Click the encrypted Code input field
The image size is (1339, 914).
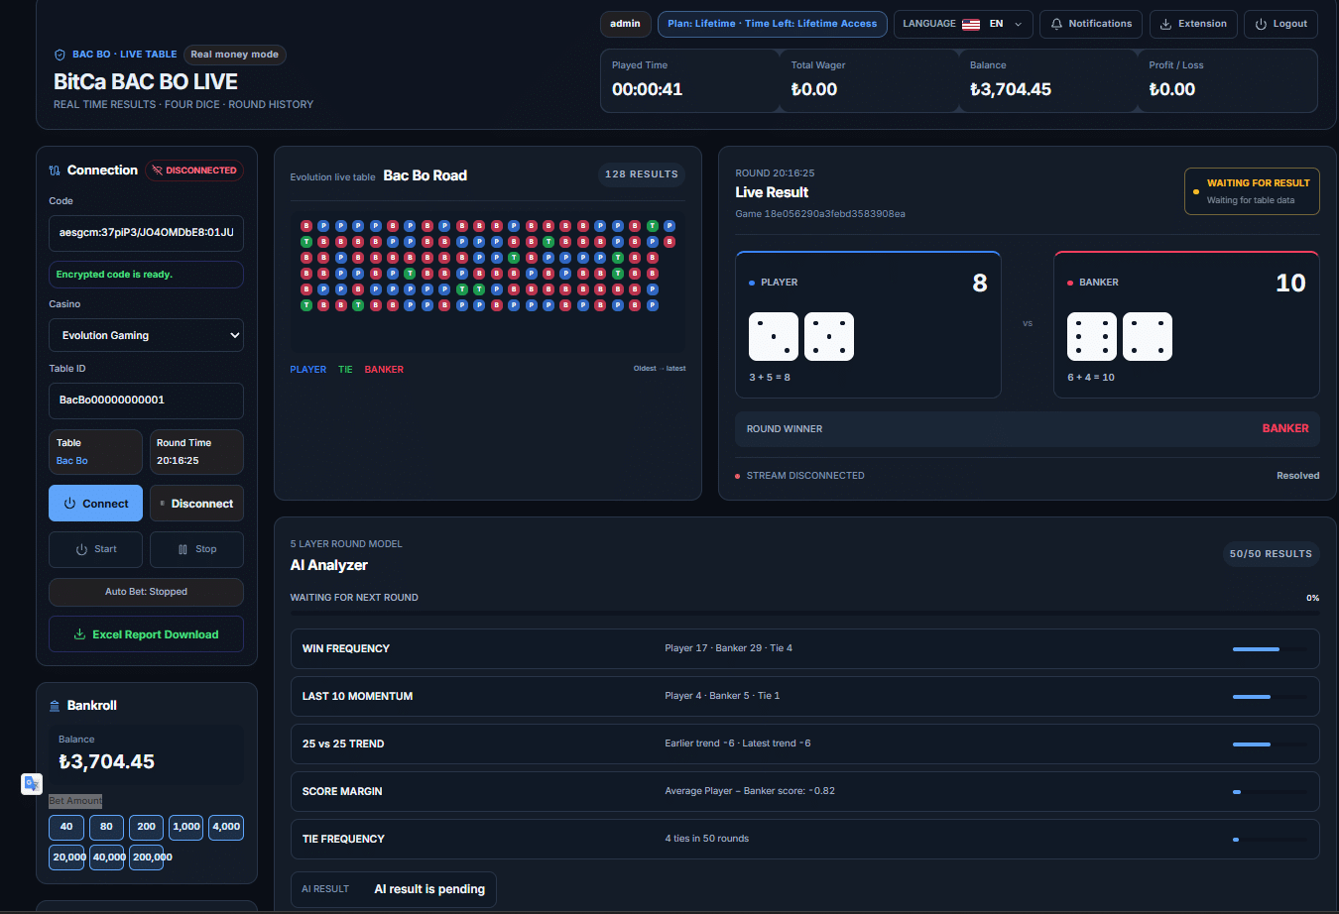coord(146,233)
